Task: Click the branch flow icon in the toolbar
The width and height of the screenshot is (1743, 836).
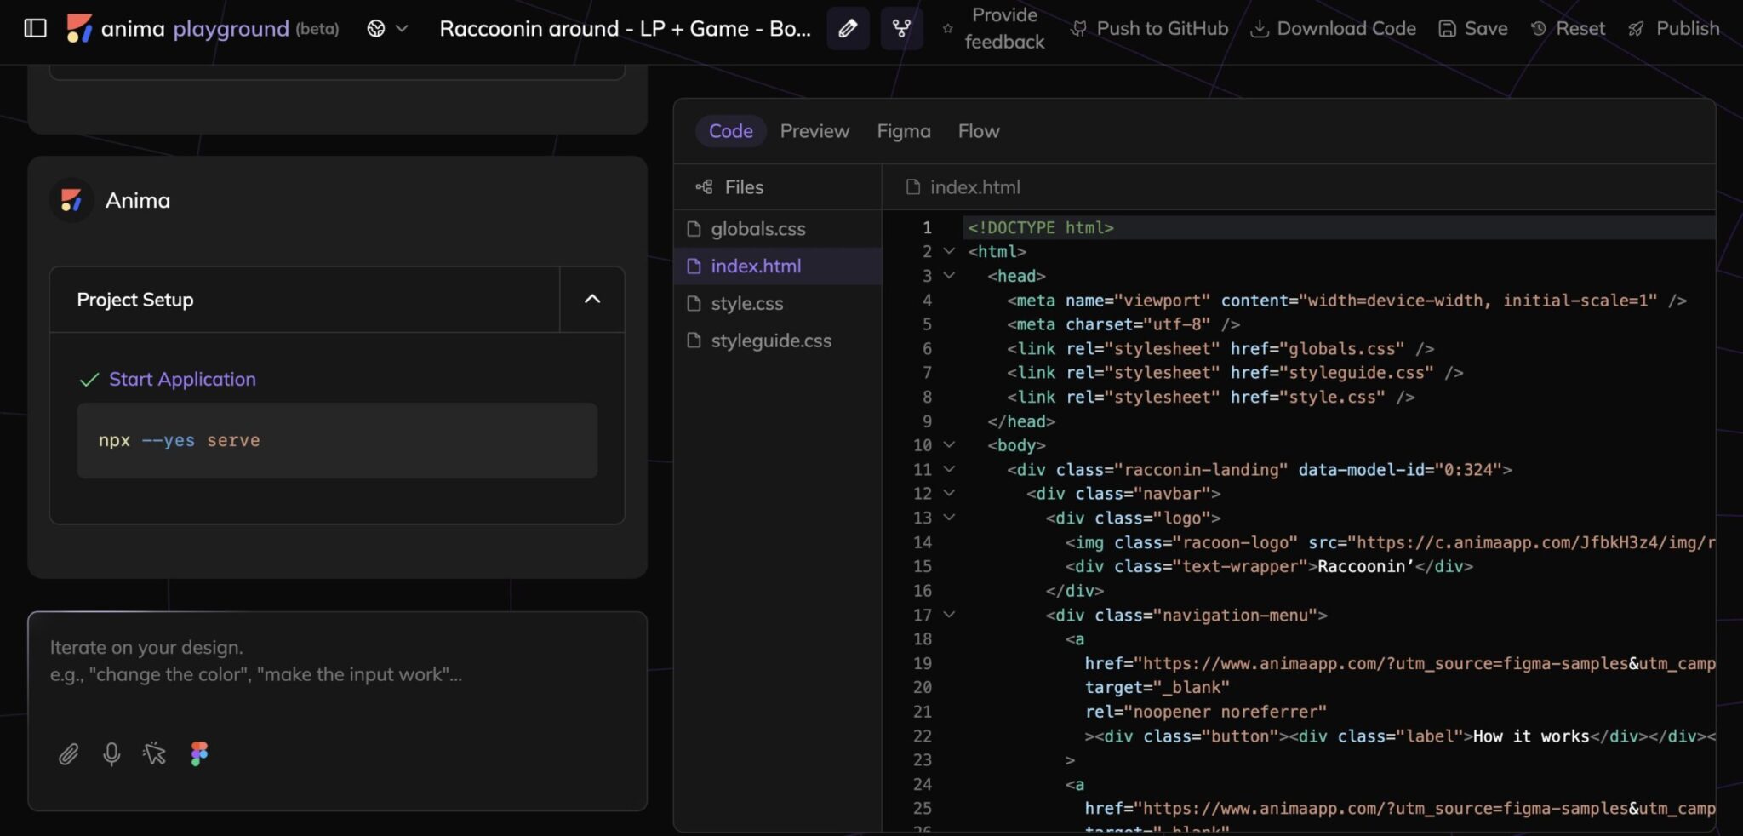Action: tap(901, 28)
